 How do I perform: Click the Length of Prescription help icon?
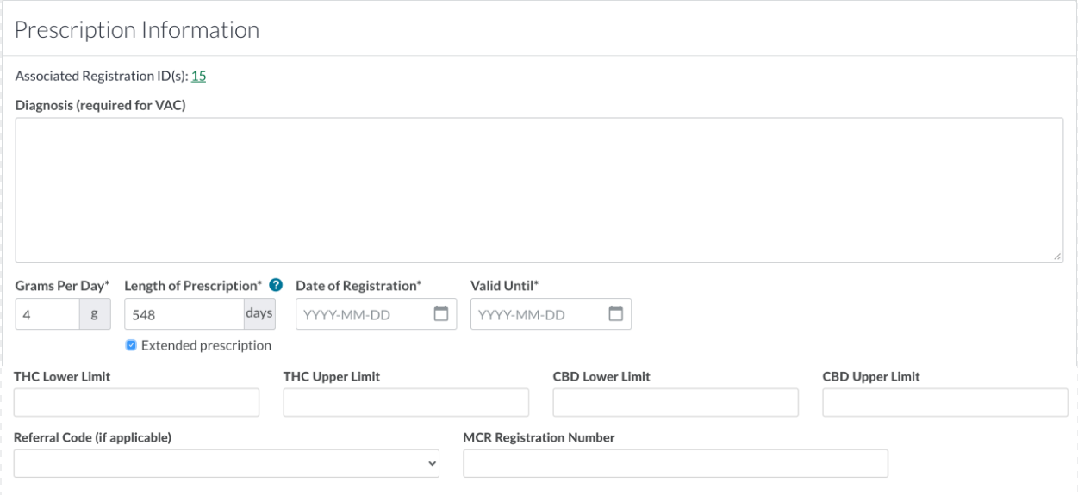(x=276, y=285)
